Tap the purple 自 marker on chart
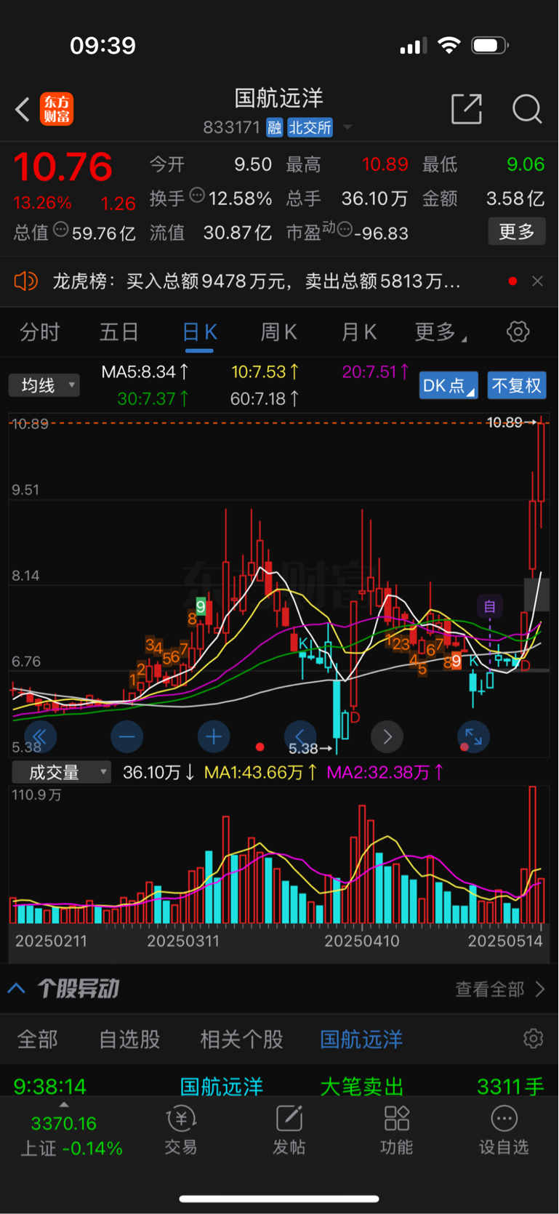 coord(490,606)
